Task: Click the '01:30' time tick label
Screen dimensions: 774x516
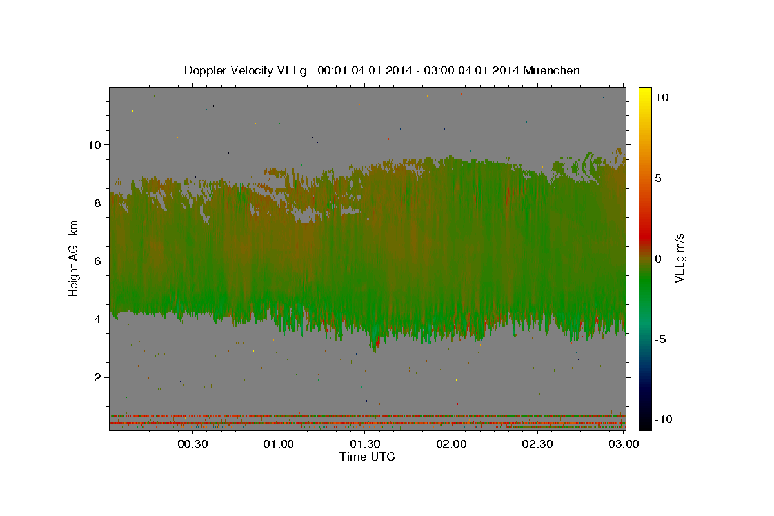Action: click(x=365, y=444)
